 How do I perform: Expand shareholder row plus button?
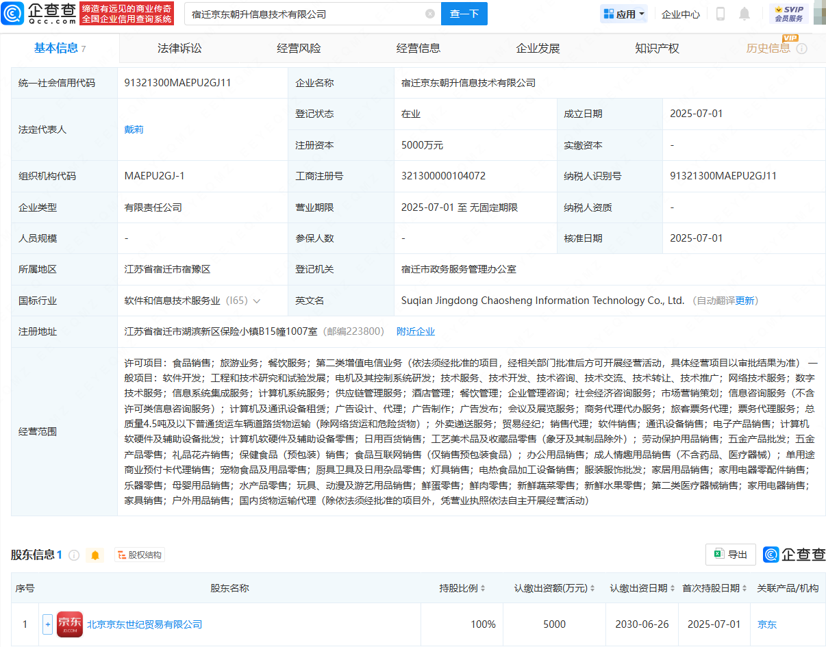[x=47, y=624]
